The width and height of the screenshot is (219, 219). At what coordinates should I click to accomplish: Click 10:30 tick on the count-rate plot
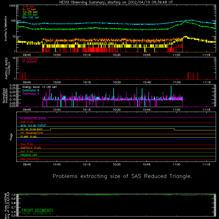click(117, 55)
